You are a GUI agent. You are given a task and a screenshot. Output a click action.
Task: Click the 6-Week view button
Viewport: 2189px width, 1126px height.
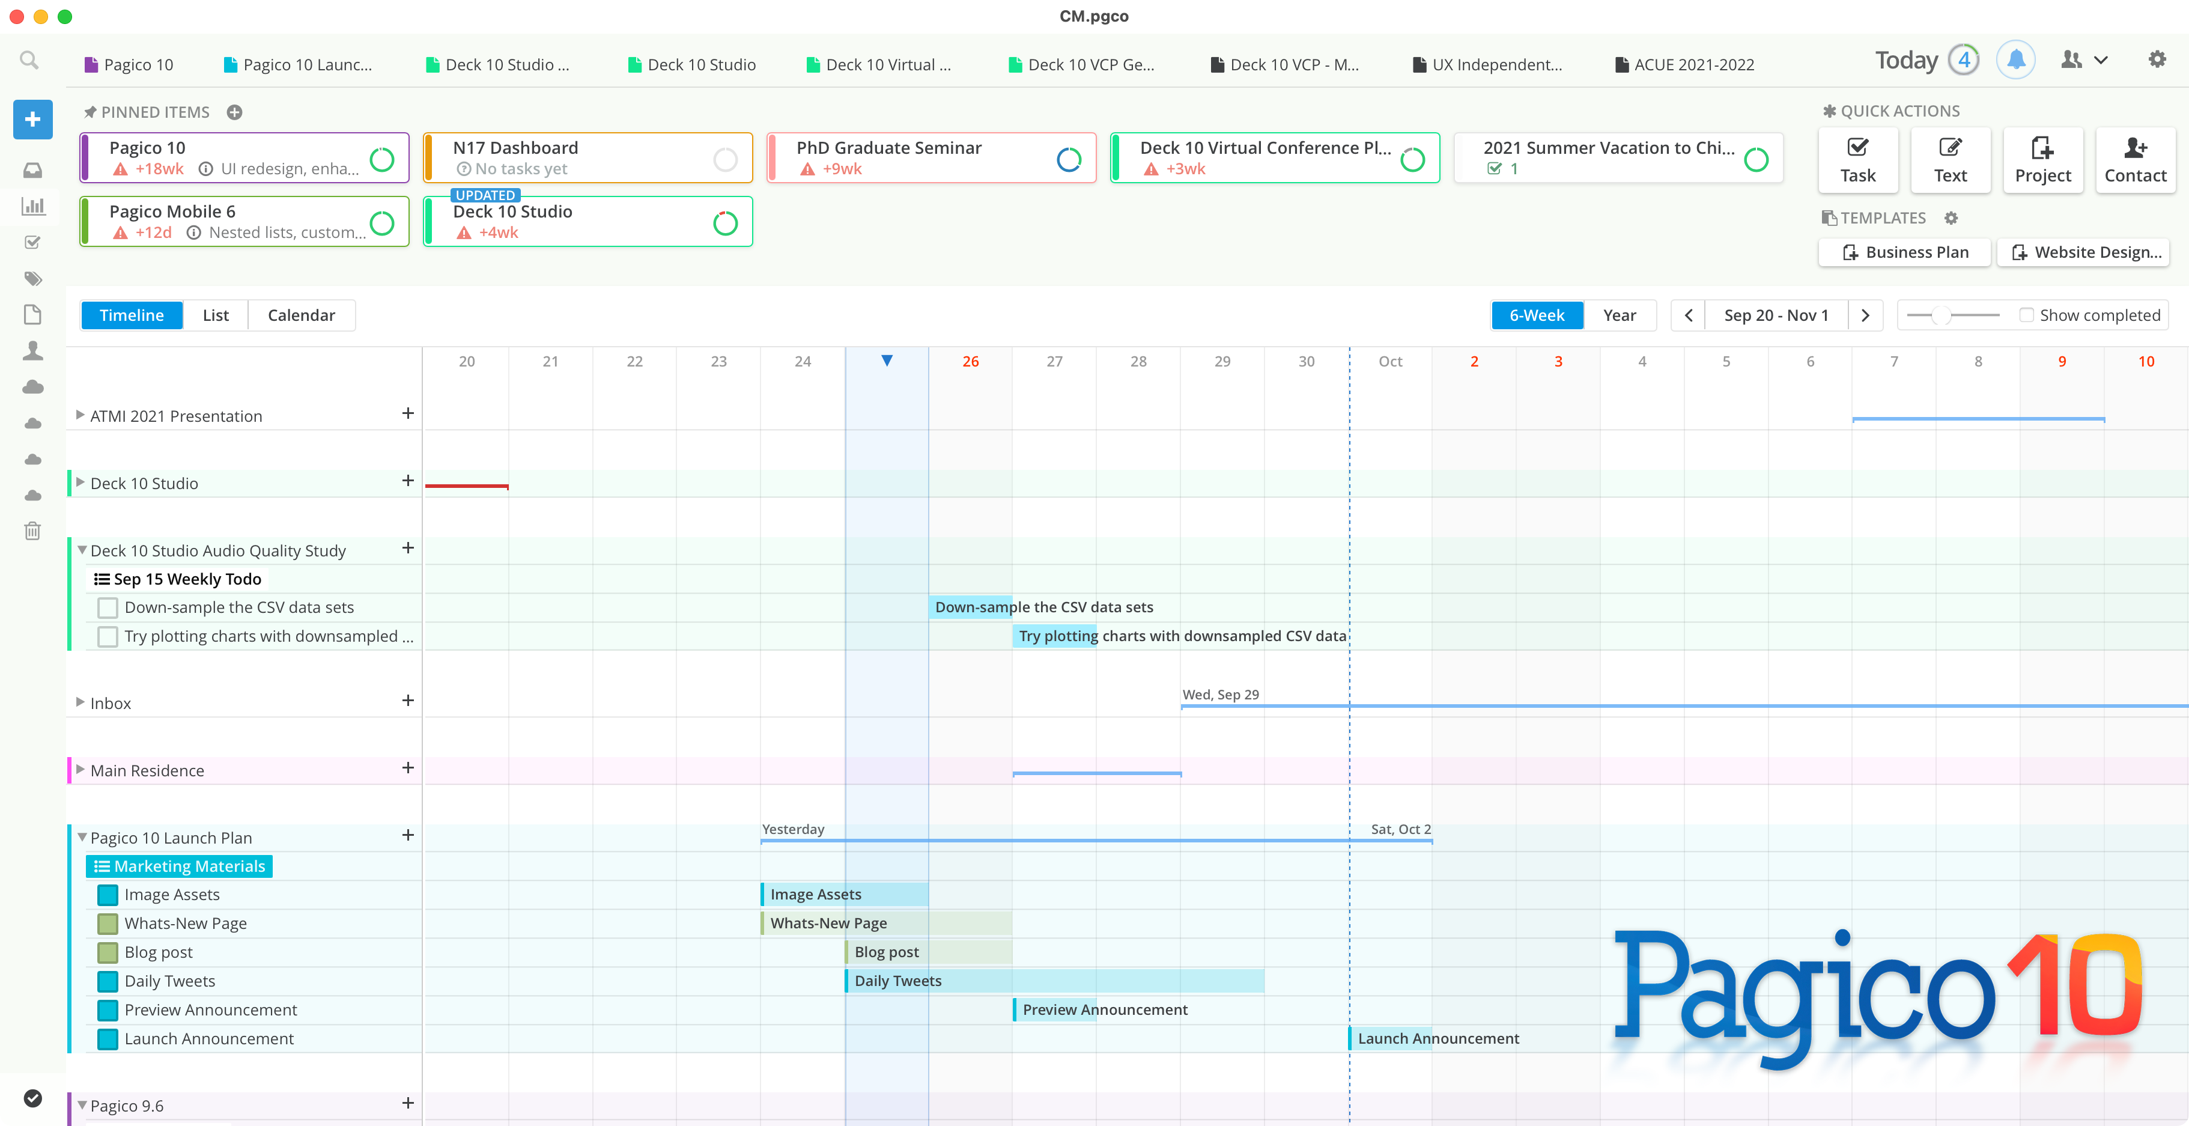pos(1537,314)
